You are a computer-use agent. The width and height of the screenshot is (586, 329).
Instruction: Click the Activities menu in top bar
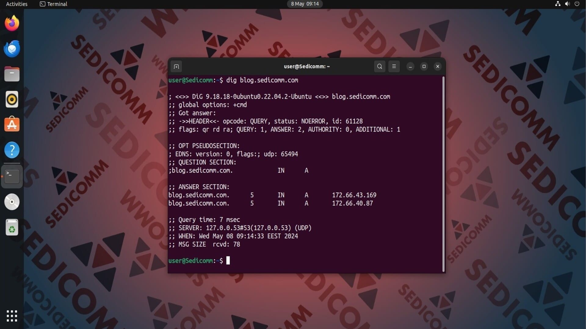tap(17, 4)
